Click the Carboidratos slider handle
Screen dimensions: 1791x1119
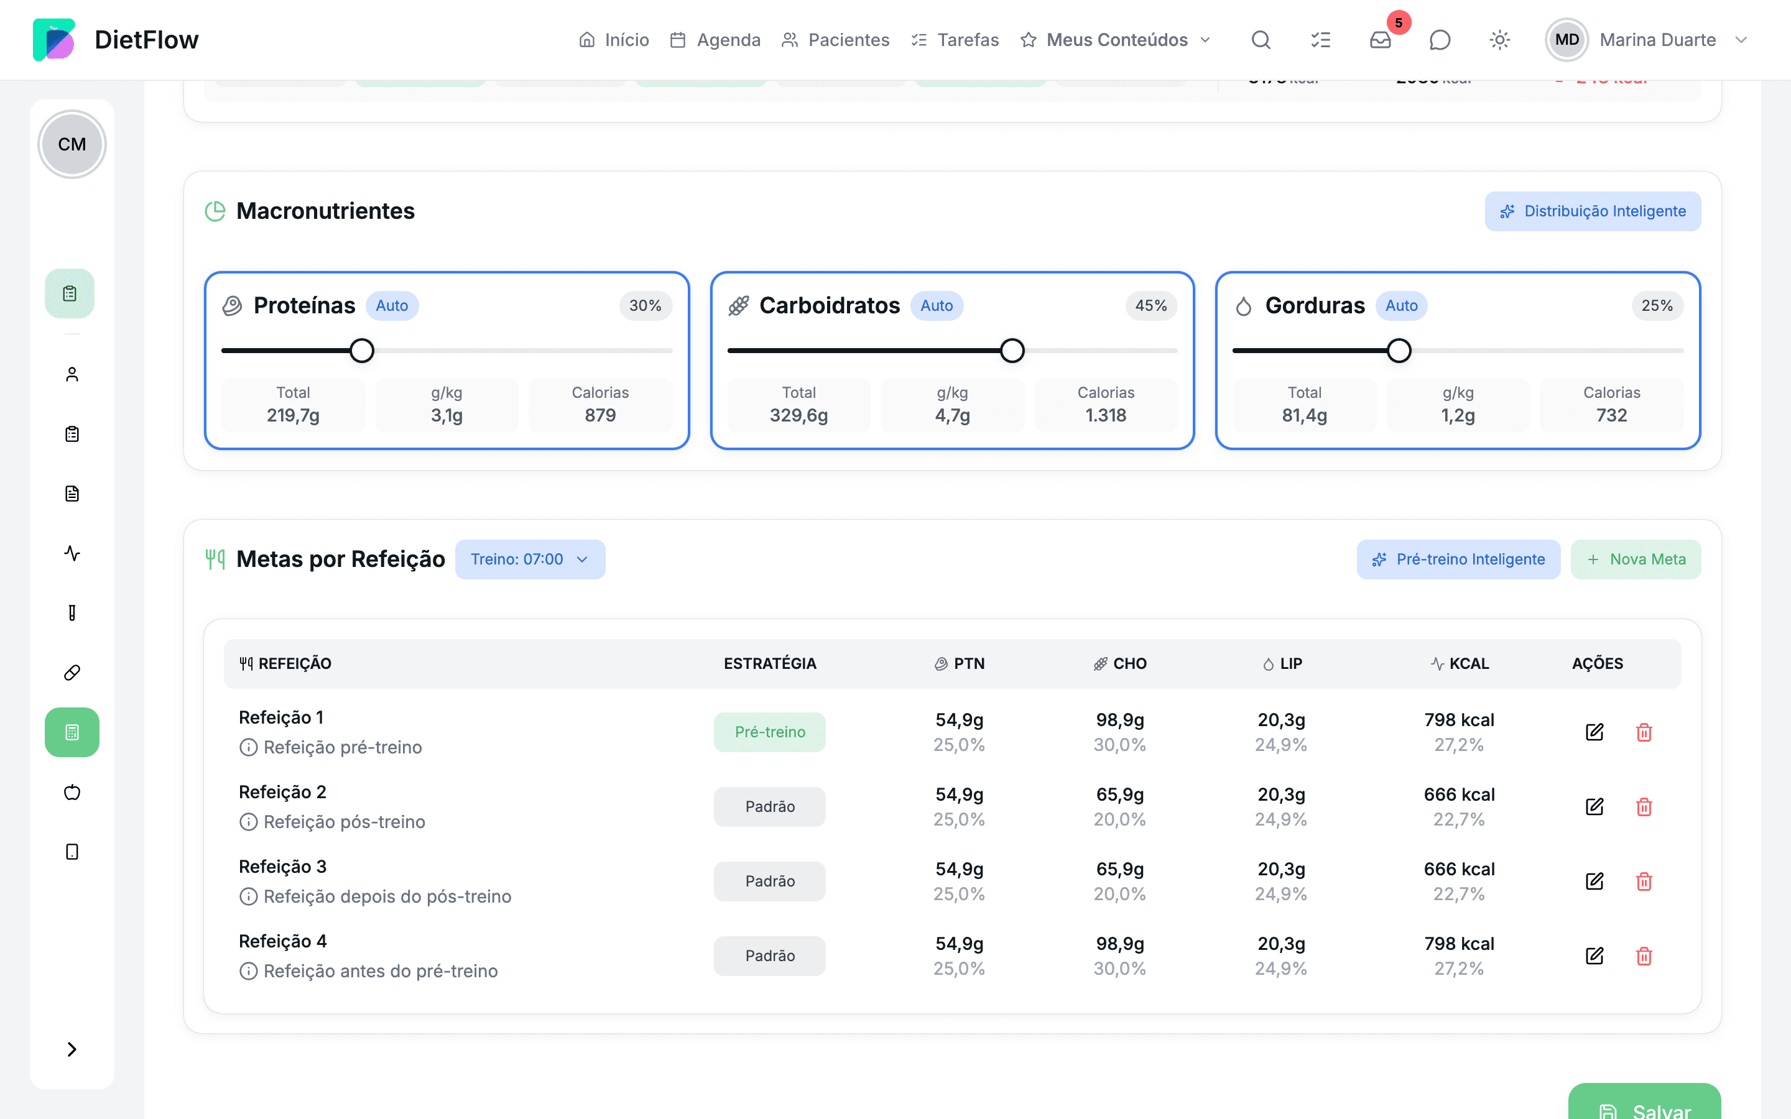(x=1012, y=351)
